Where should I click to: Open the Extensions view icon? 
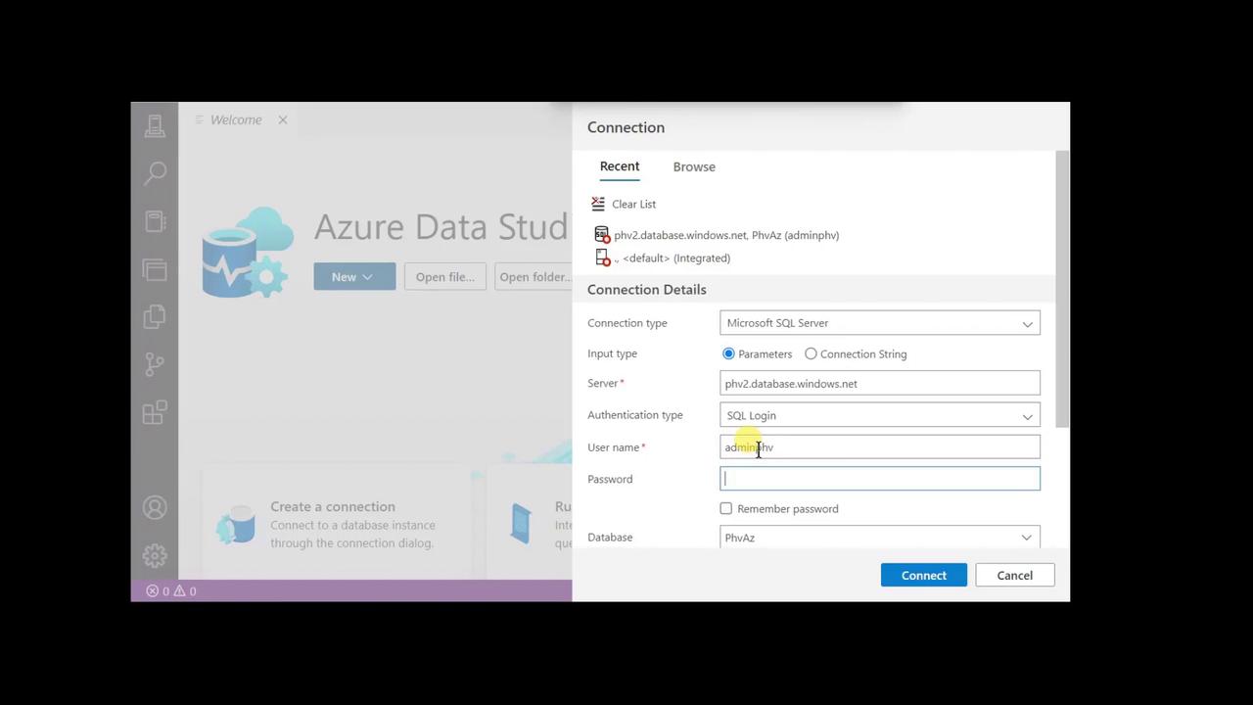(x=155, y=412)
